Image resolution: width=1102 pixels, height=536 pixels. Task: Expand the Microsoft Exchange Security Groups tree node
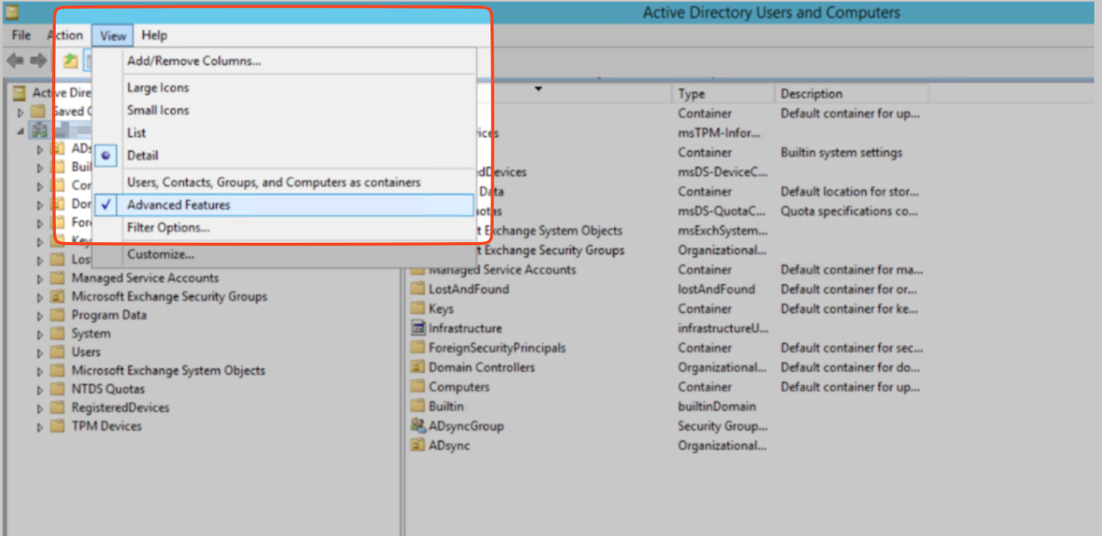coord(40,297)
